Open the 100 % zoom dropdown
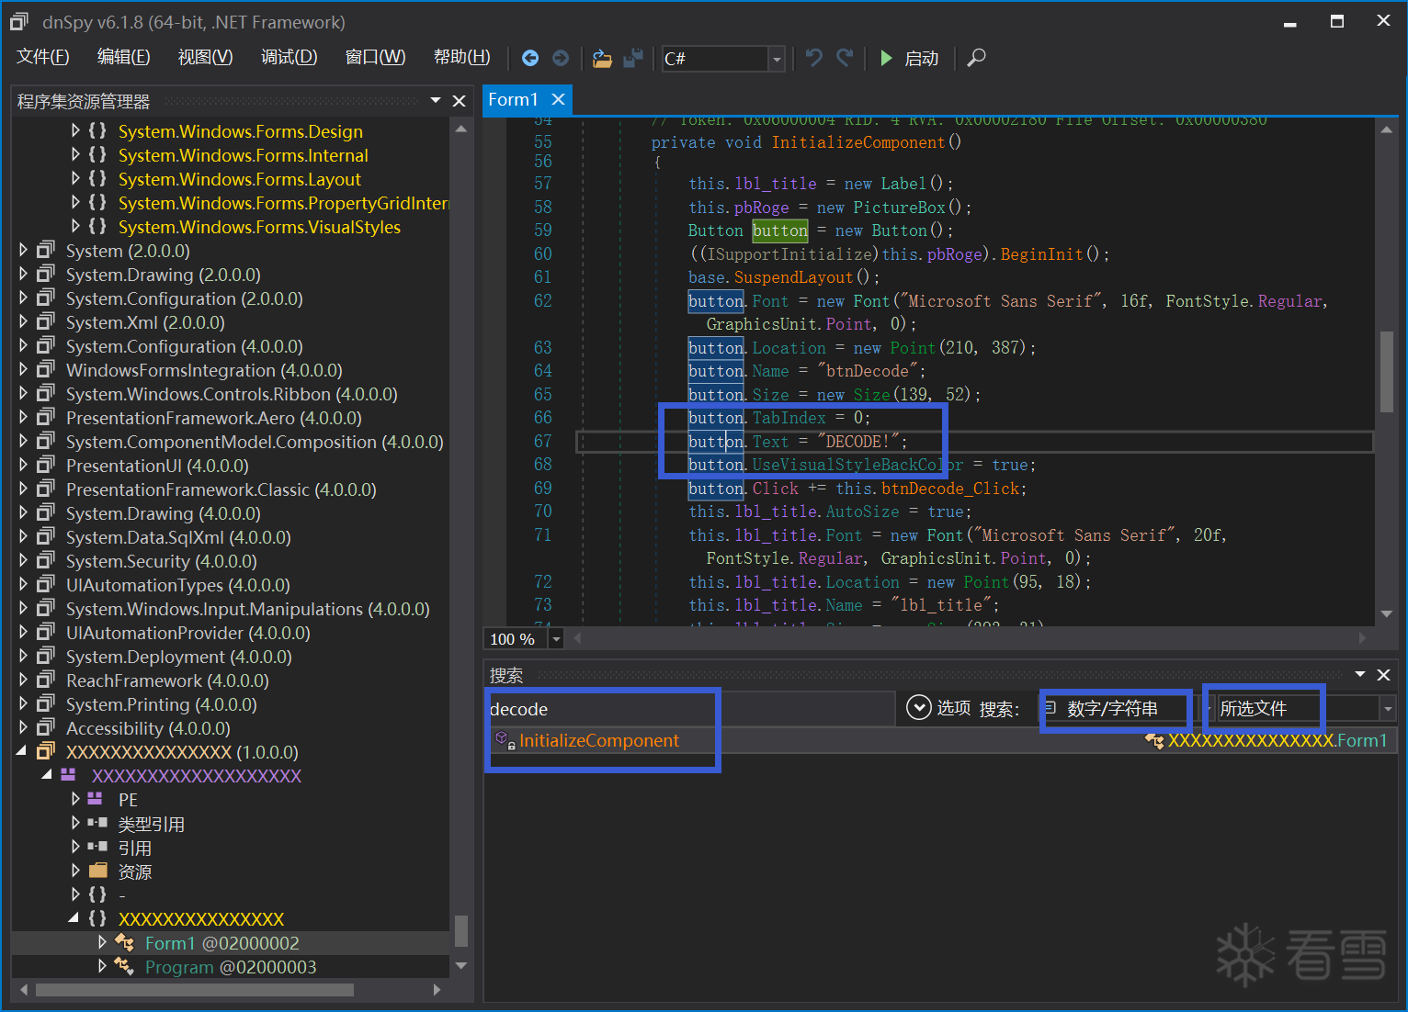The image size is (1408, 1012). point(556,639)
